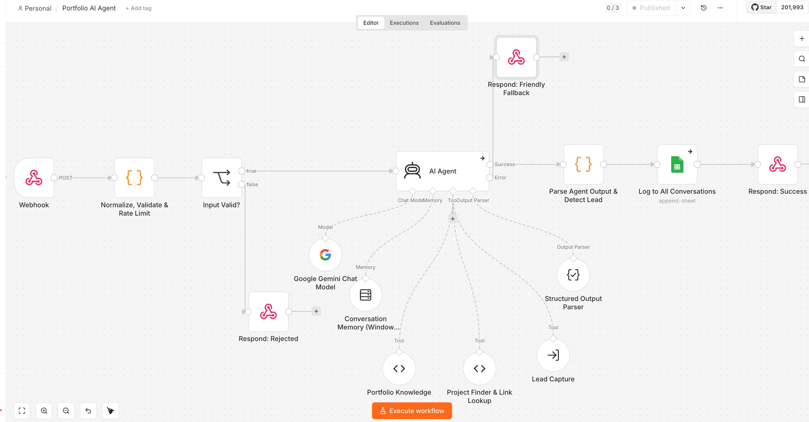Click the Published status button
809x422 pixels.
pos(651,8)
